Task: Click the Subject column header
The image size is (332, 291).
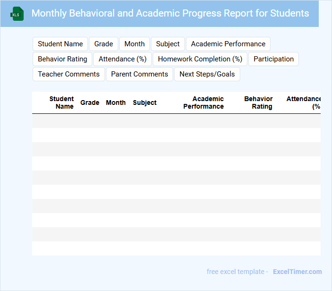Action: tap(145, 103)
